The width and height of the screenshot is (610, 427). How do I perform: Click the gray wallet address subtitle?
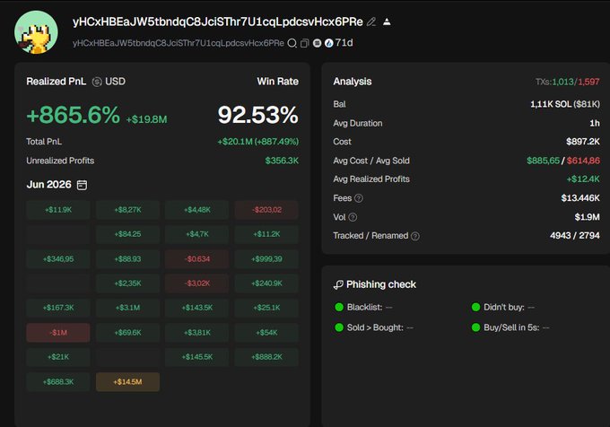[179, 43]
